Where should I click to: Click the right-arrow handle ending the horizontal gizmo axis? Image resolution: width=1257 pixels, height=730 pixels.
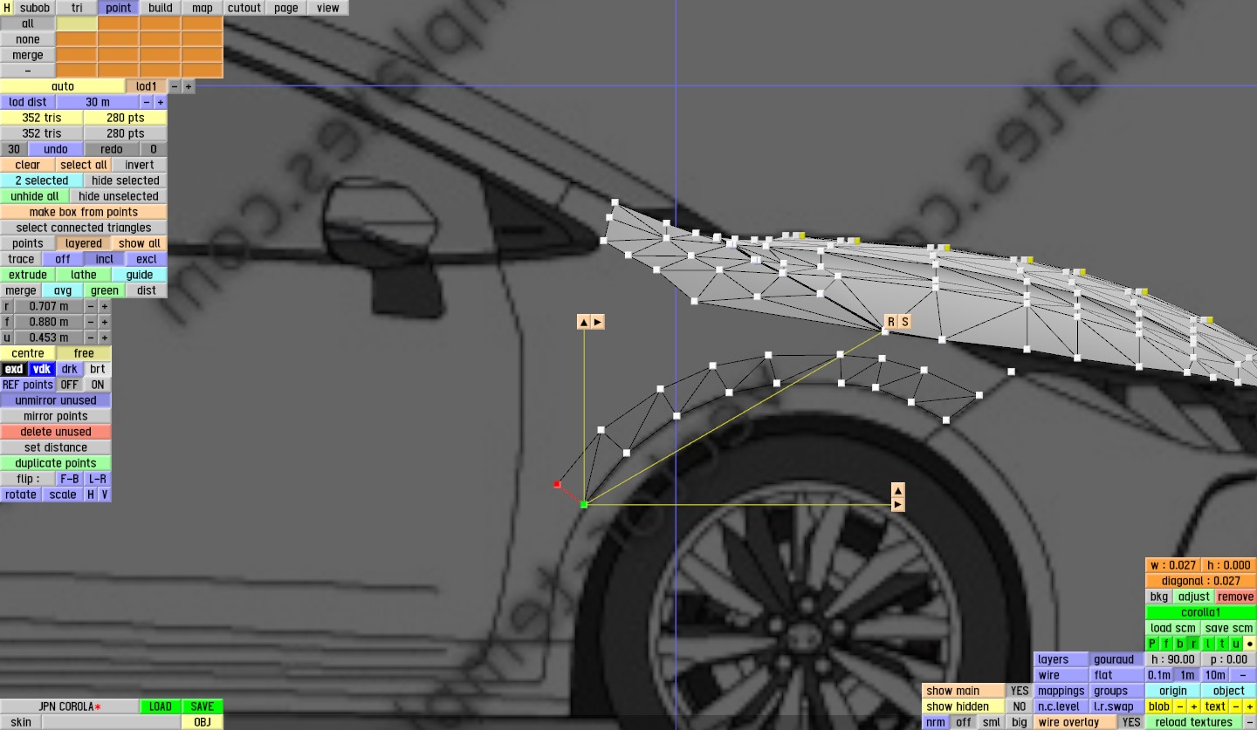click(x=898, y=504)
